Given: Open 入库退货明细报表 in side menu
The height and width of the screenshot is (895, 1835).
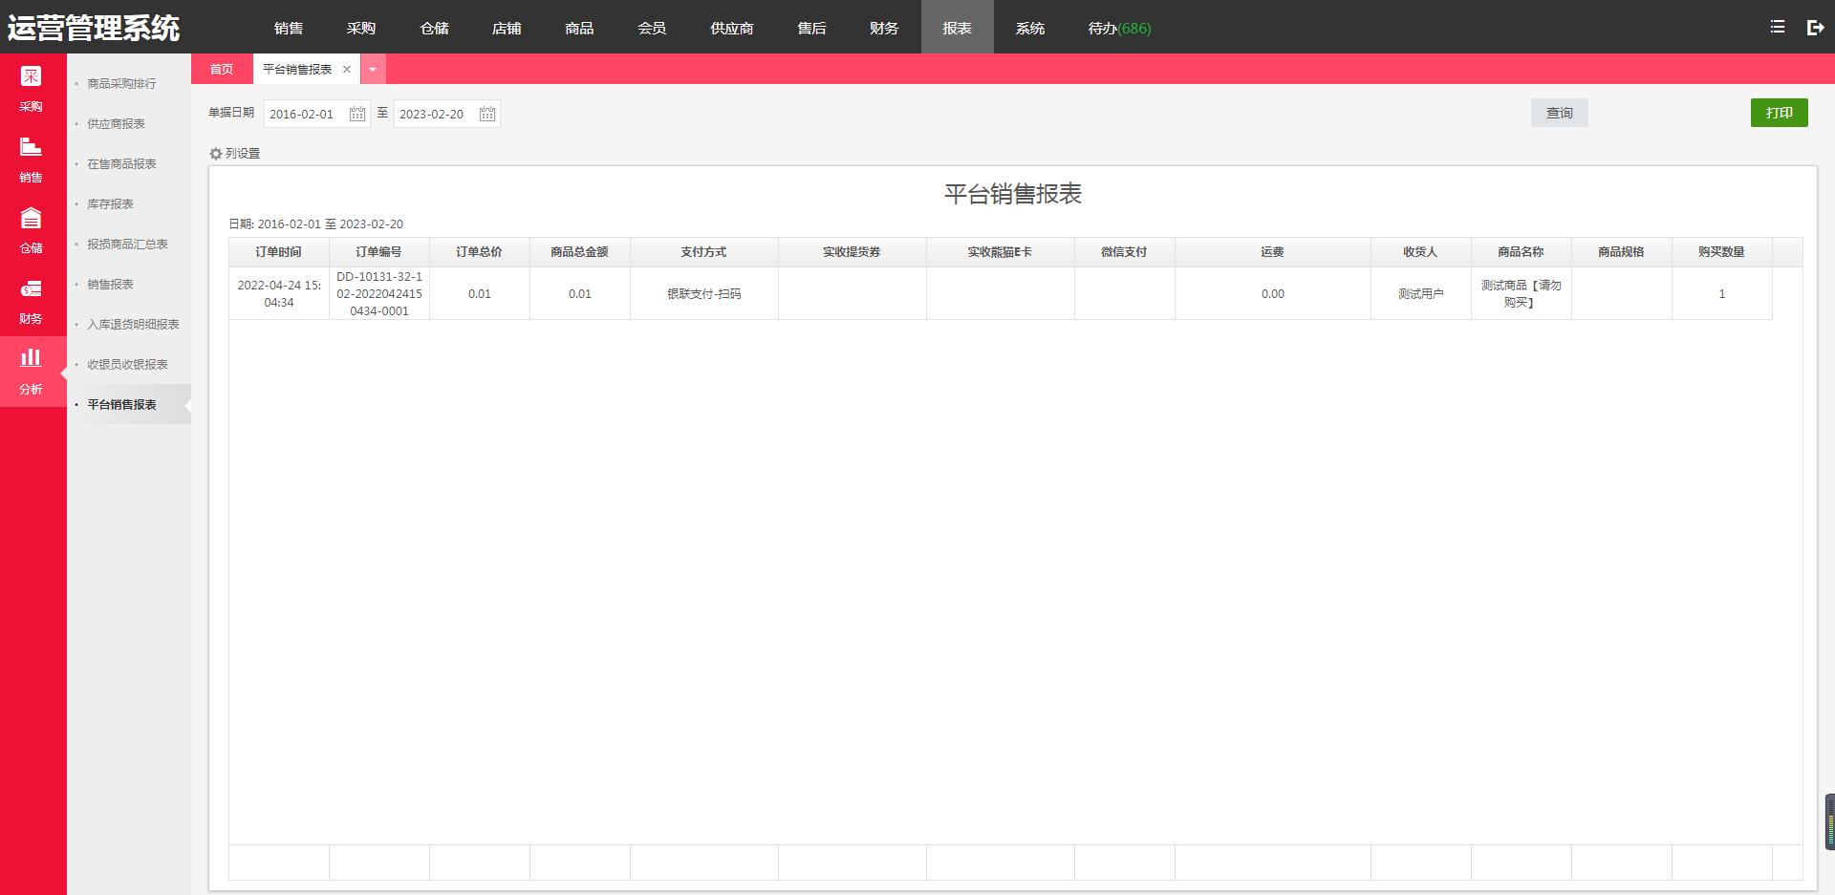Looking at the screenshot, I should click(x=133, y=325).
